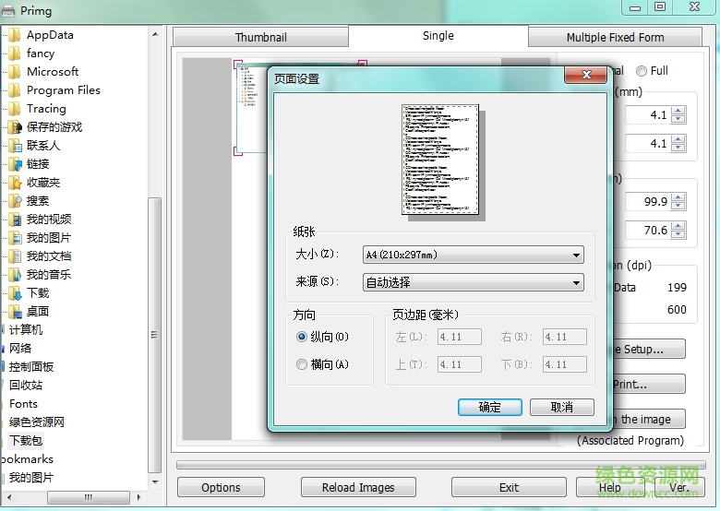This screenshot has width=720, height=511.
Task: Select the 我的图片 pictures folder icon under Tracing list
Action: (15, 238)
